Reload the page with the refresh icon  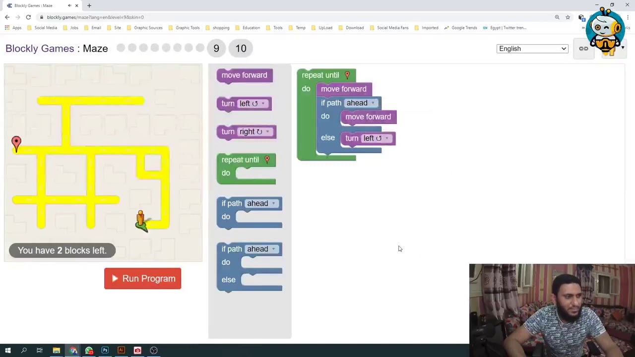(28, 17)
